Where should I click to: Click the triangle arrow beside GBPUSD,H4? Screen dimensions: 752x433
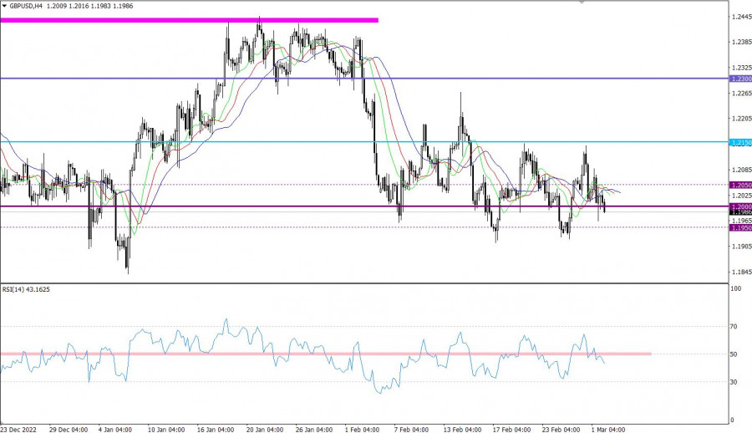[x=5, y=6]
